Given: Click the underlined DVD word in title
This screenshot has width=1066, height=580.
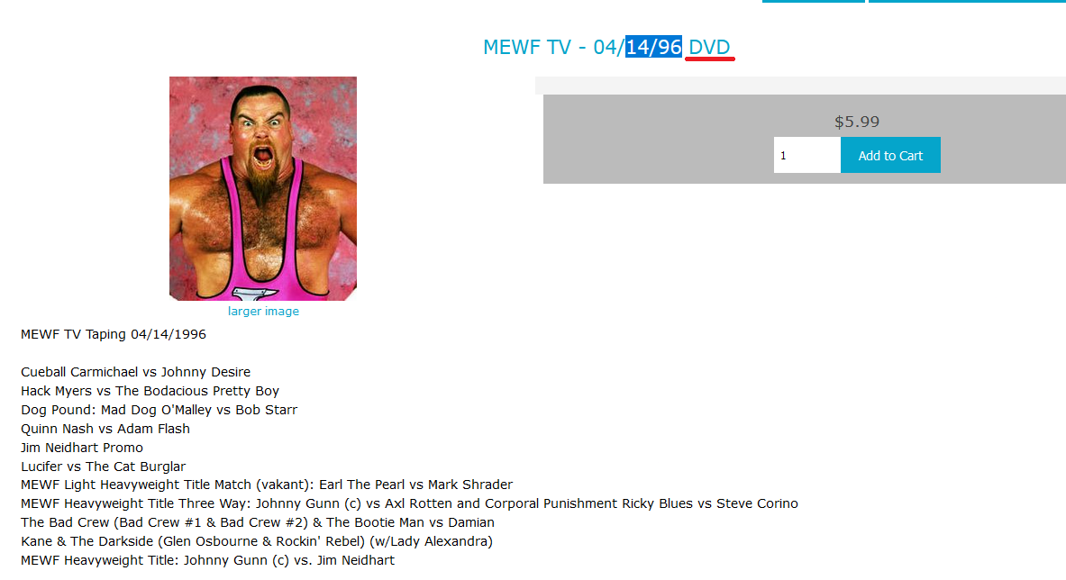Looking at the screenshot, I should coord(709,47).
